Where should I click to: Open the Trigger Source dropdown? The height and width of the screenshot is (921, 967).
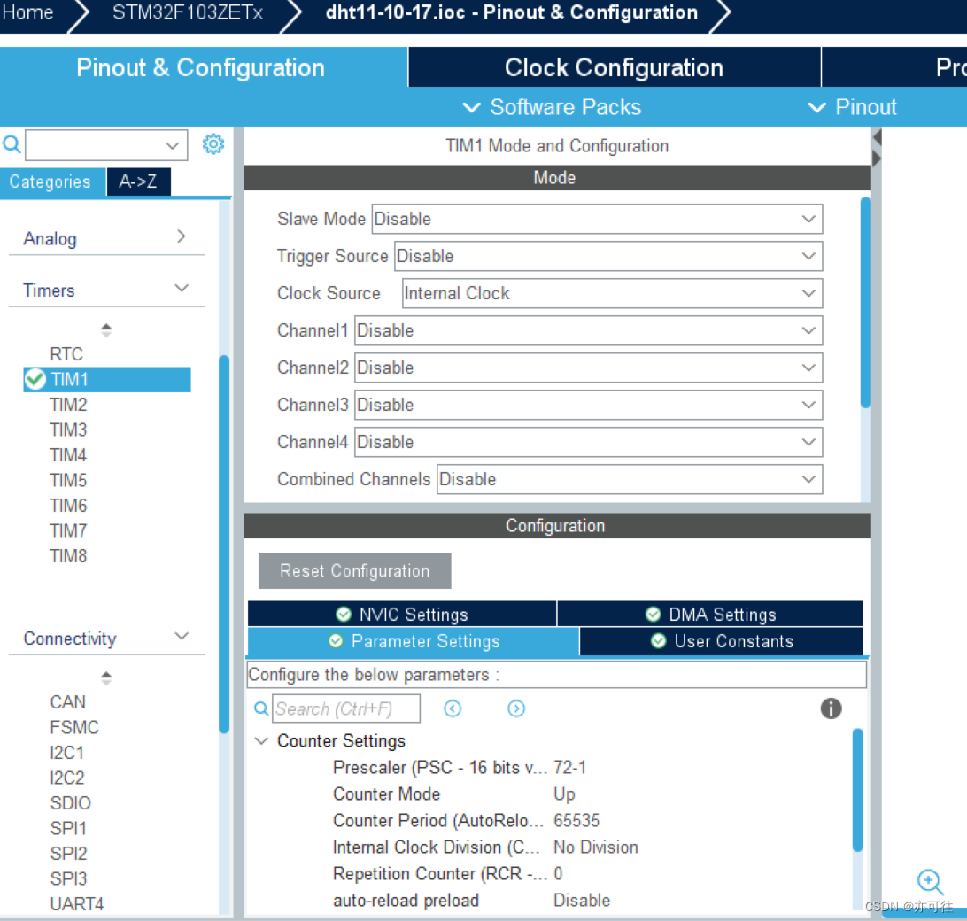tap(608, 256)
